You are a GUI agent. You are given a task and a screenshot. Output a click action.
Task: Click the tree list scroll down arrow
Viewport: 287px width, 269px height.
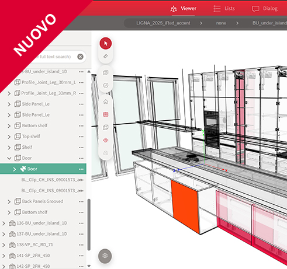pos(89,266)
